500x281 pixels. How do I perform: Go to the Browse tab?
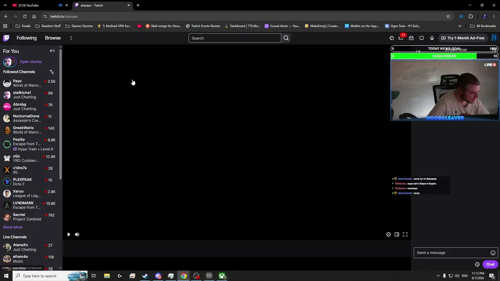(53, 38)
